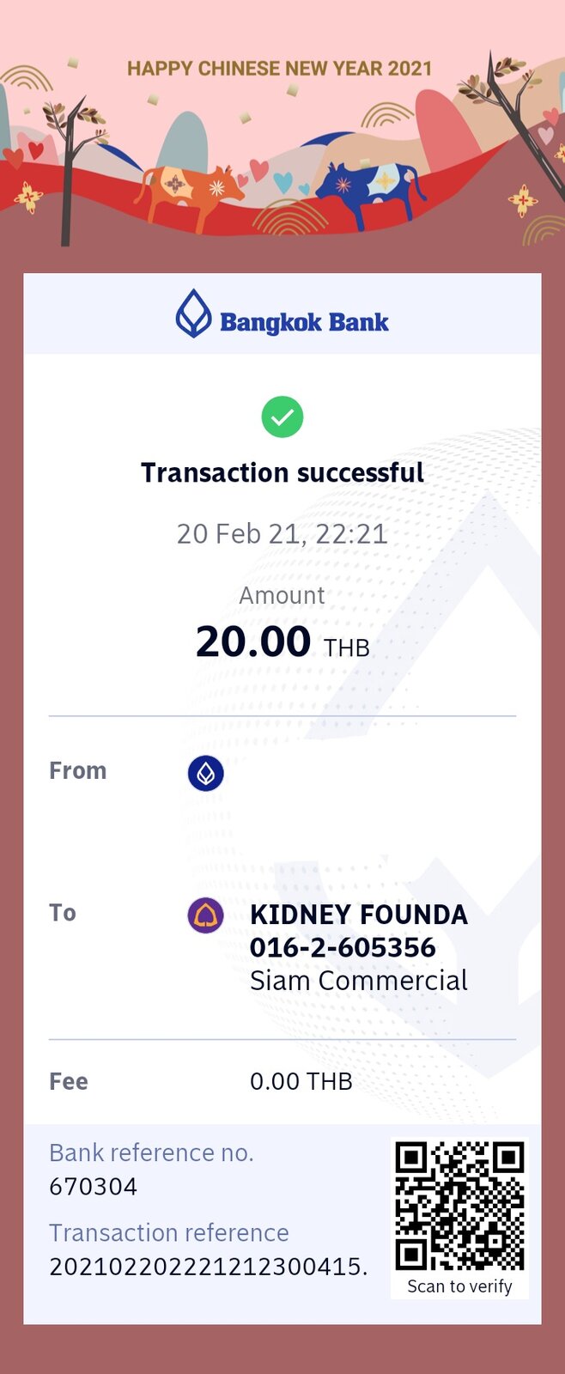
Task: Click the 20.00 THB amount
Action: pos(282,642)
